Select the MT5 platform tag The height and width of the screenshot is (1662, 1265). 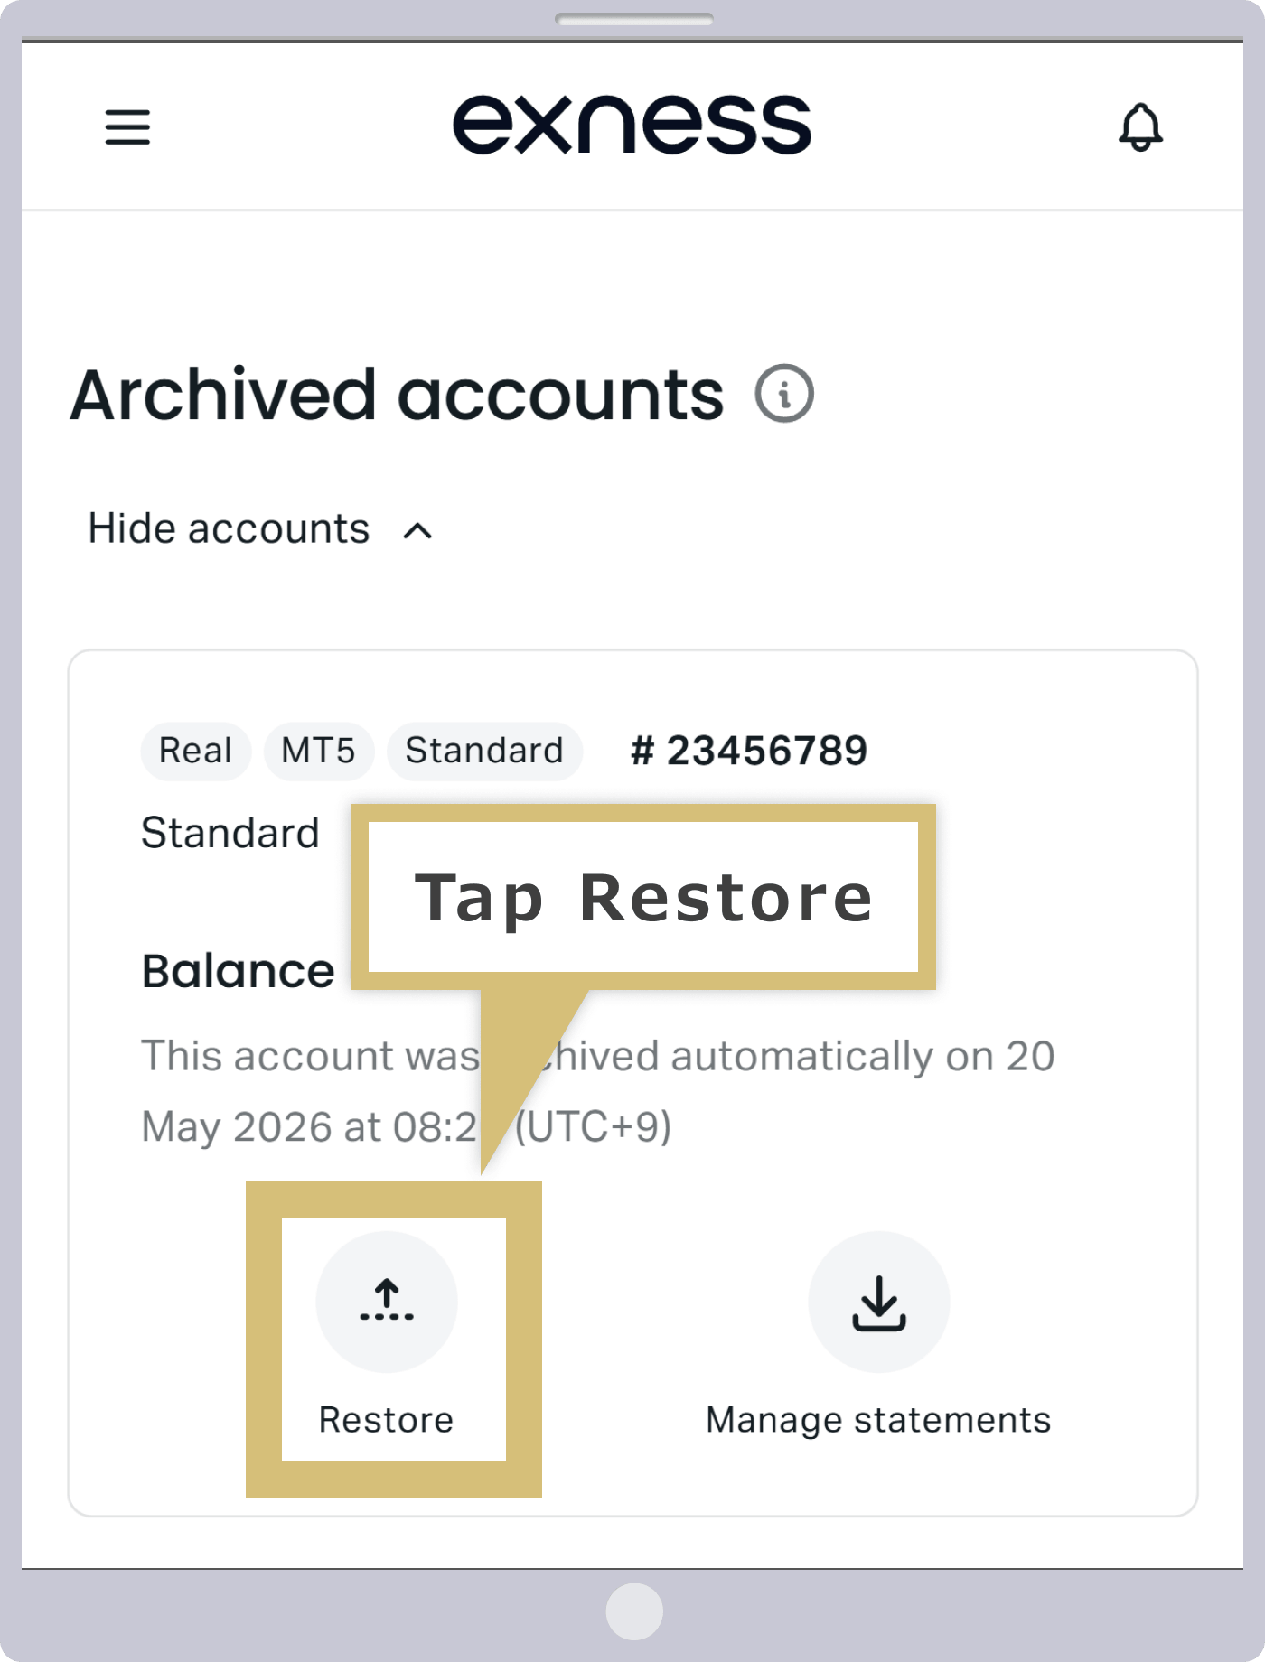point(318,751)
